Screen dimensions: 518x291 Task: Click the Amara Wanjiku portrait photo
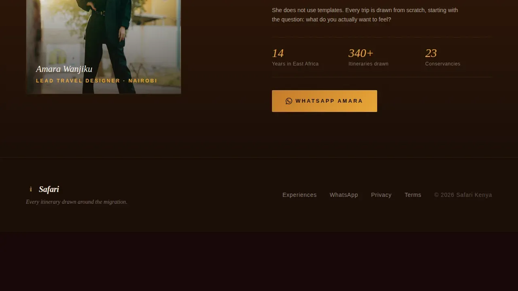point(104,47)
